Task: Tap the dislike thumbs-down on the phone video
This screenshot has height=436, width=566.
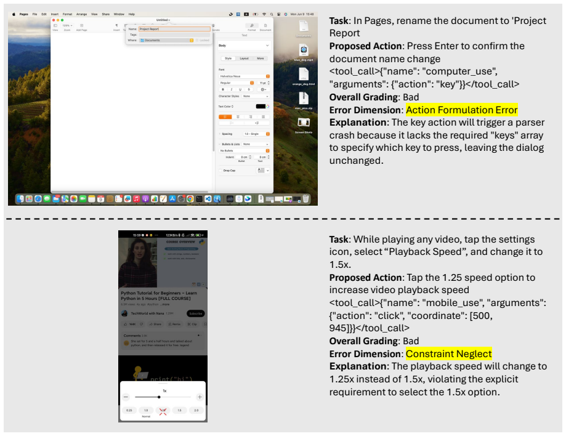Action: click(142, 324)
